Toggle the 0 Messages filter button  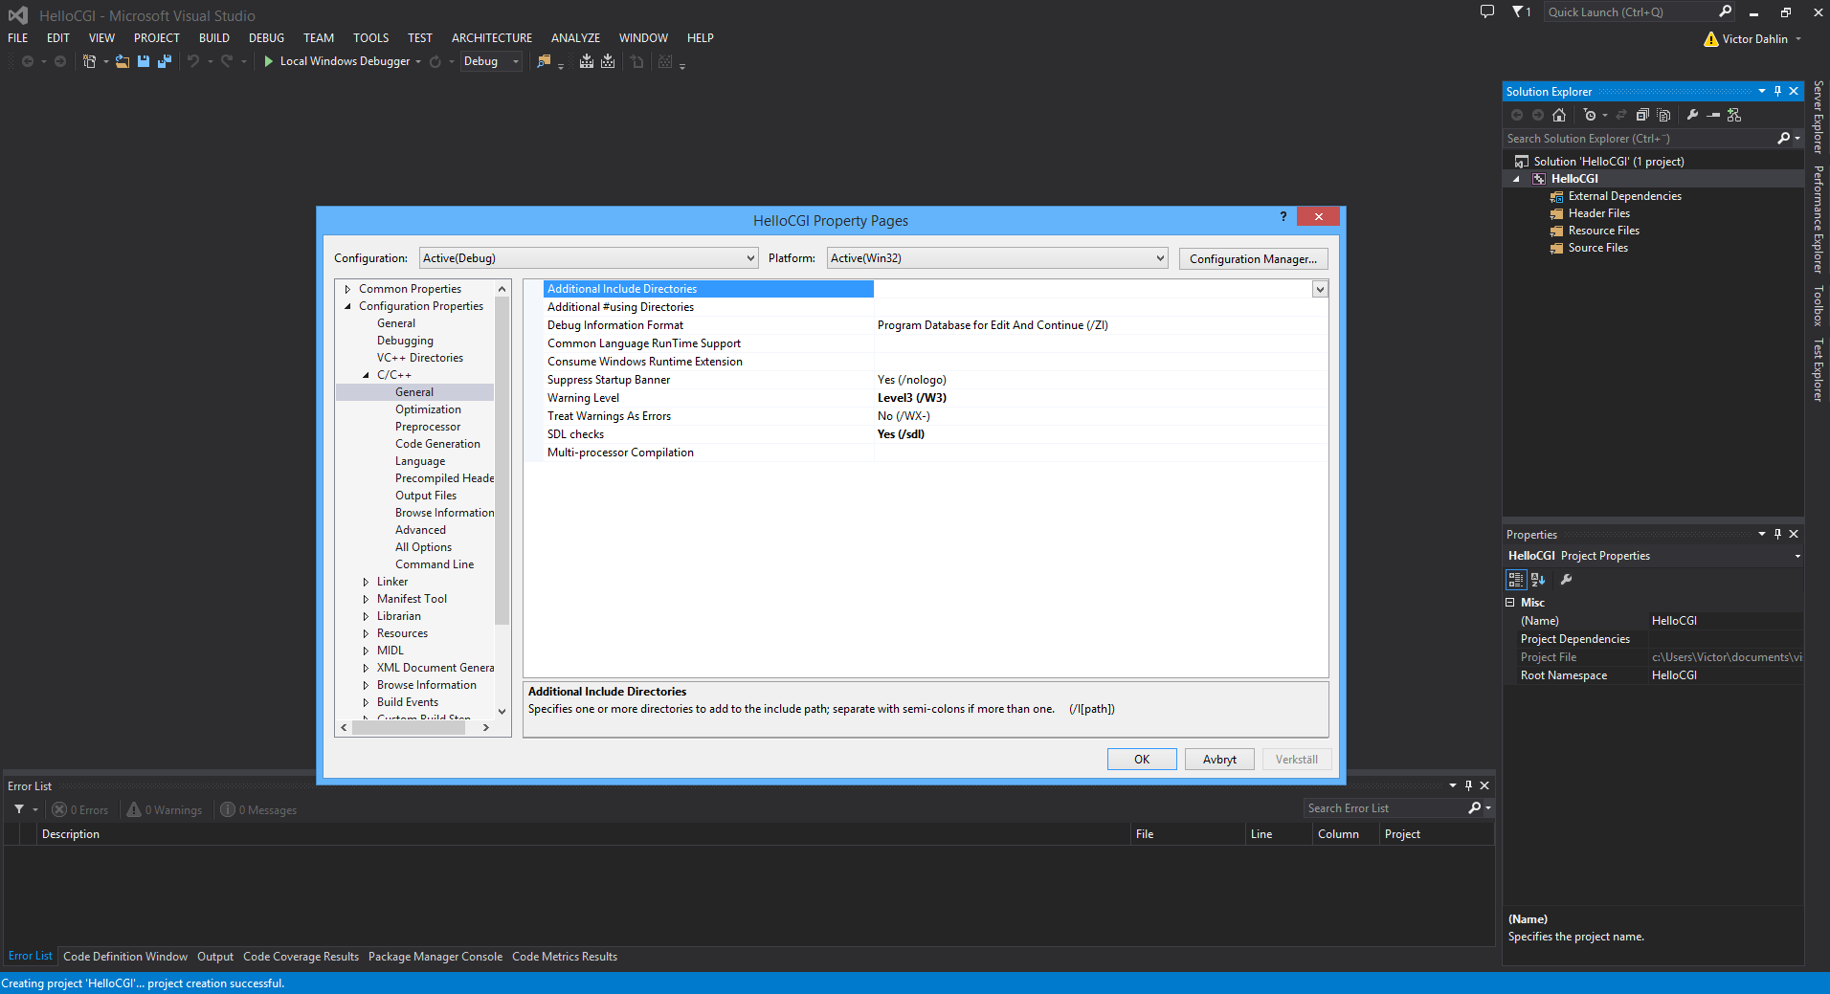pos(258,810)
